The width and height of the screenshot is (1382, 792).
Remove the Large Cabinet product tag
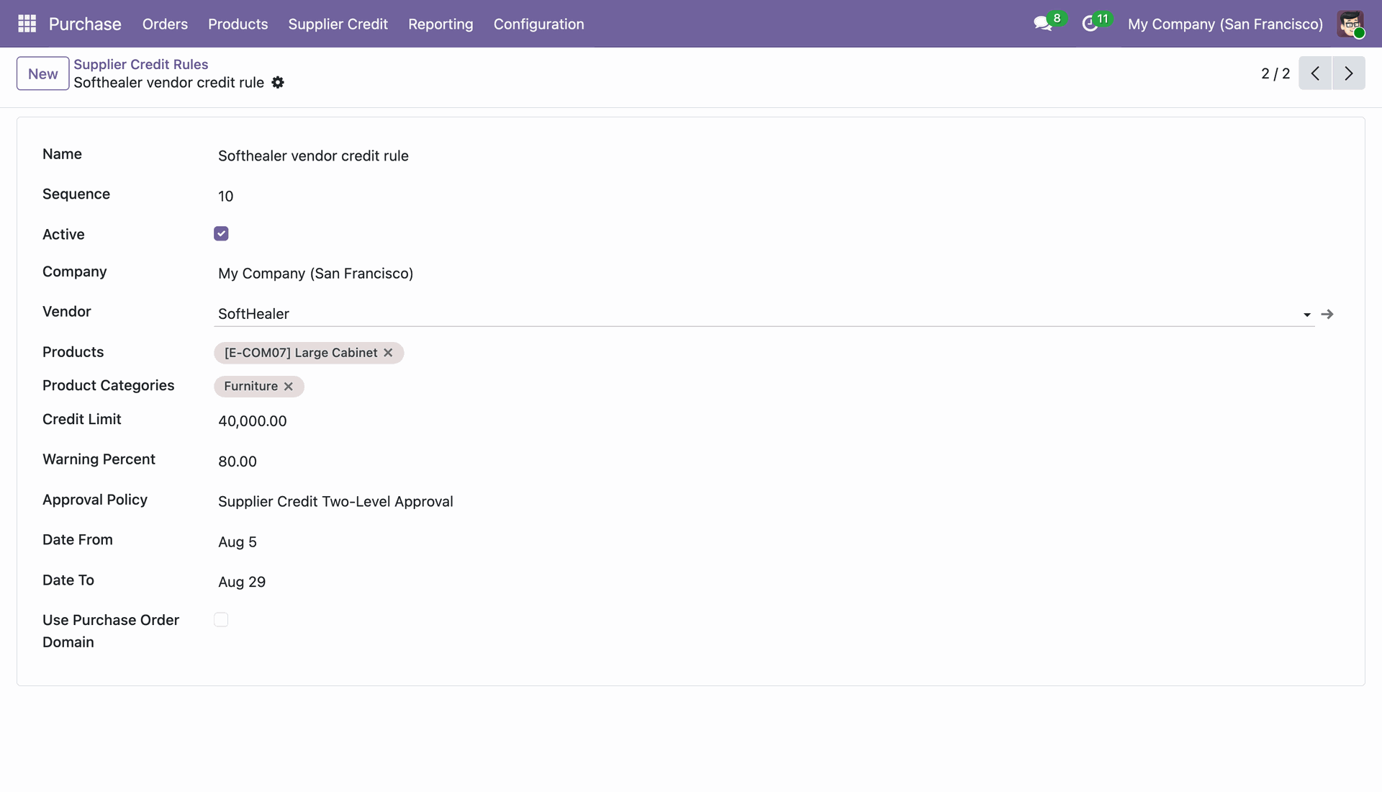(x=388, y=353)
